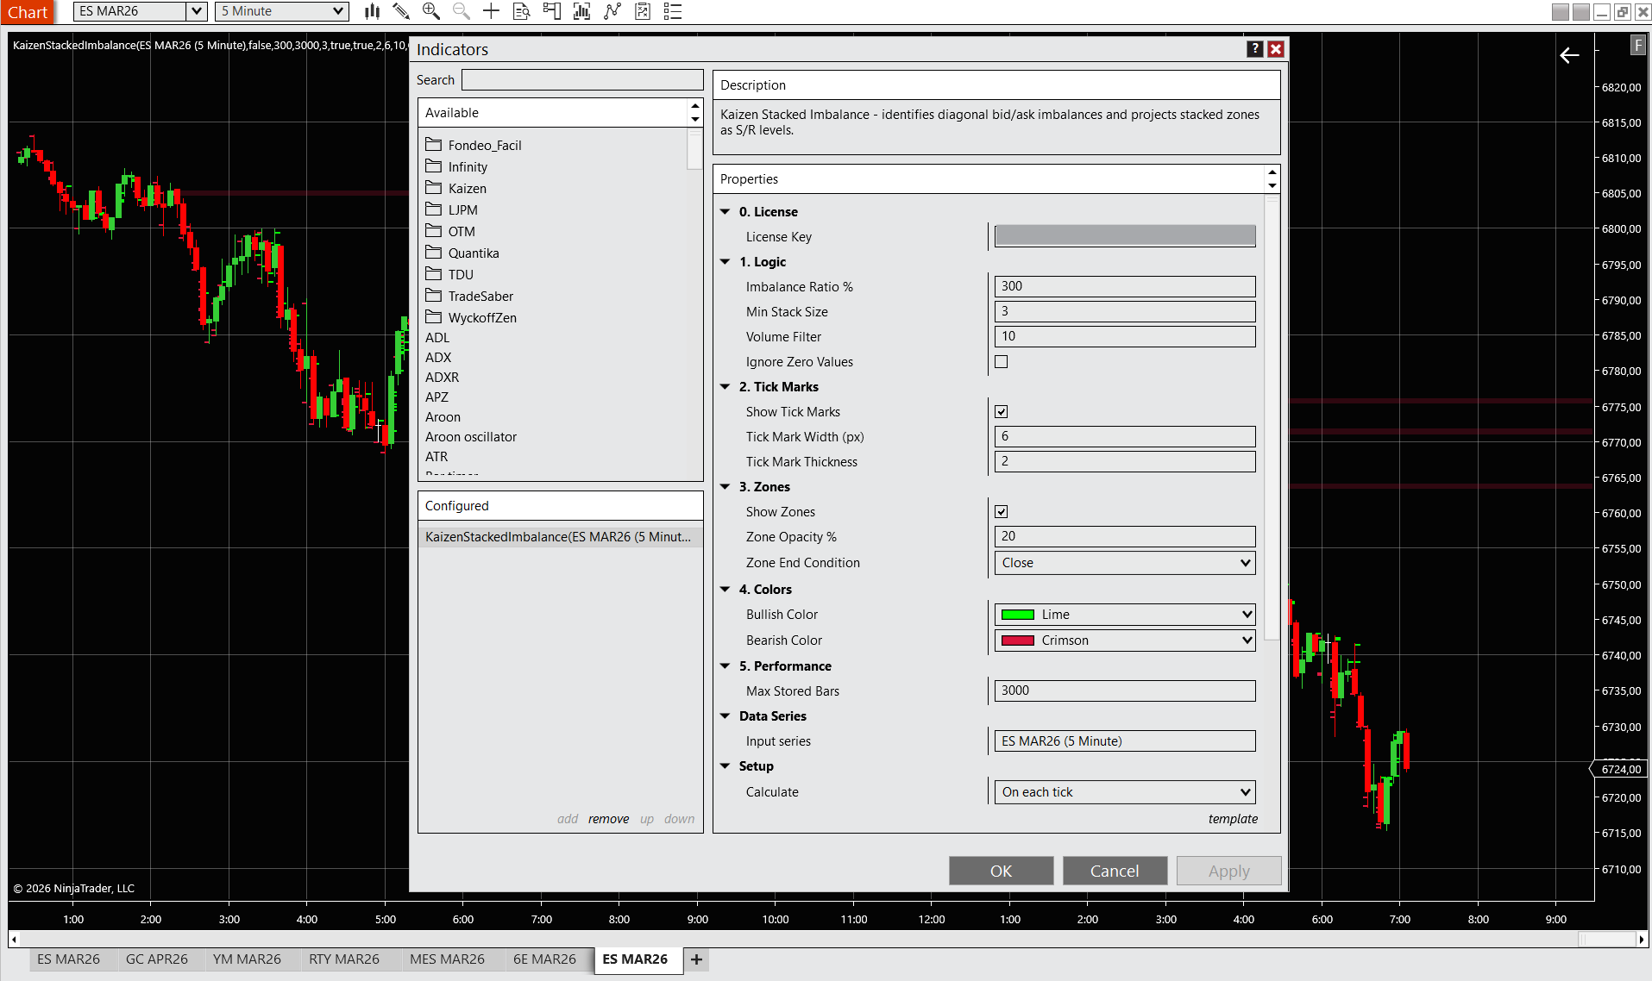Open the bar type candlestick icon
The image size is (1652, 981).
pos(372,11)
